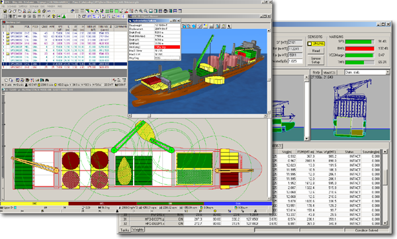Click the tank table scrollbar down arrow
This screenshot has width=397, height=239.
(x=385, y=223)
